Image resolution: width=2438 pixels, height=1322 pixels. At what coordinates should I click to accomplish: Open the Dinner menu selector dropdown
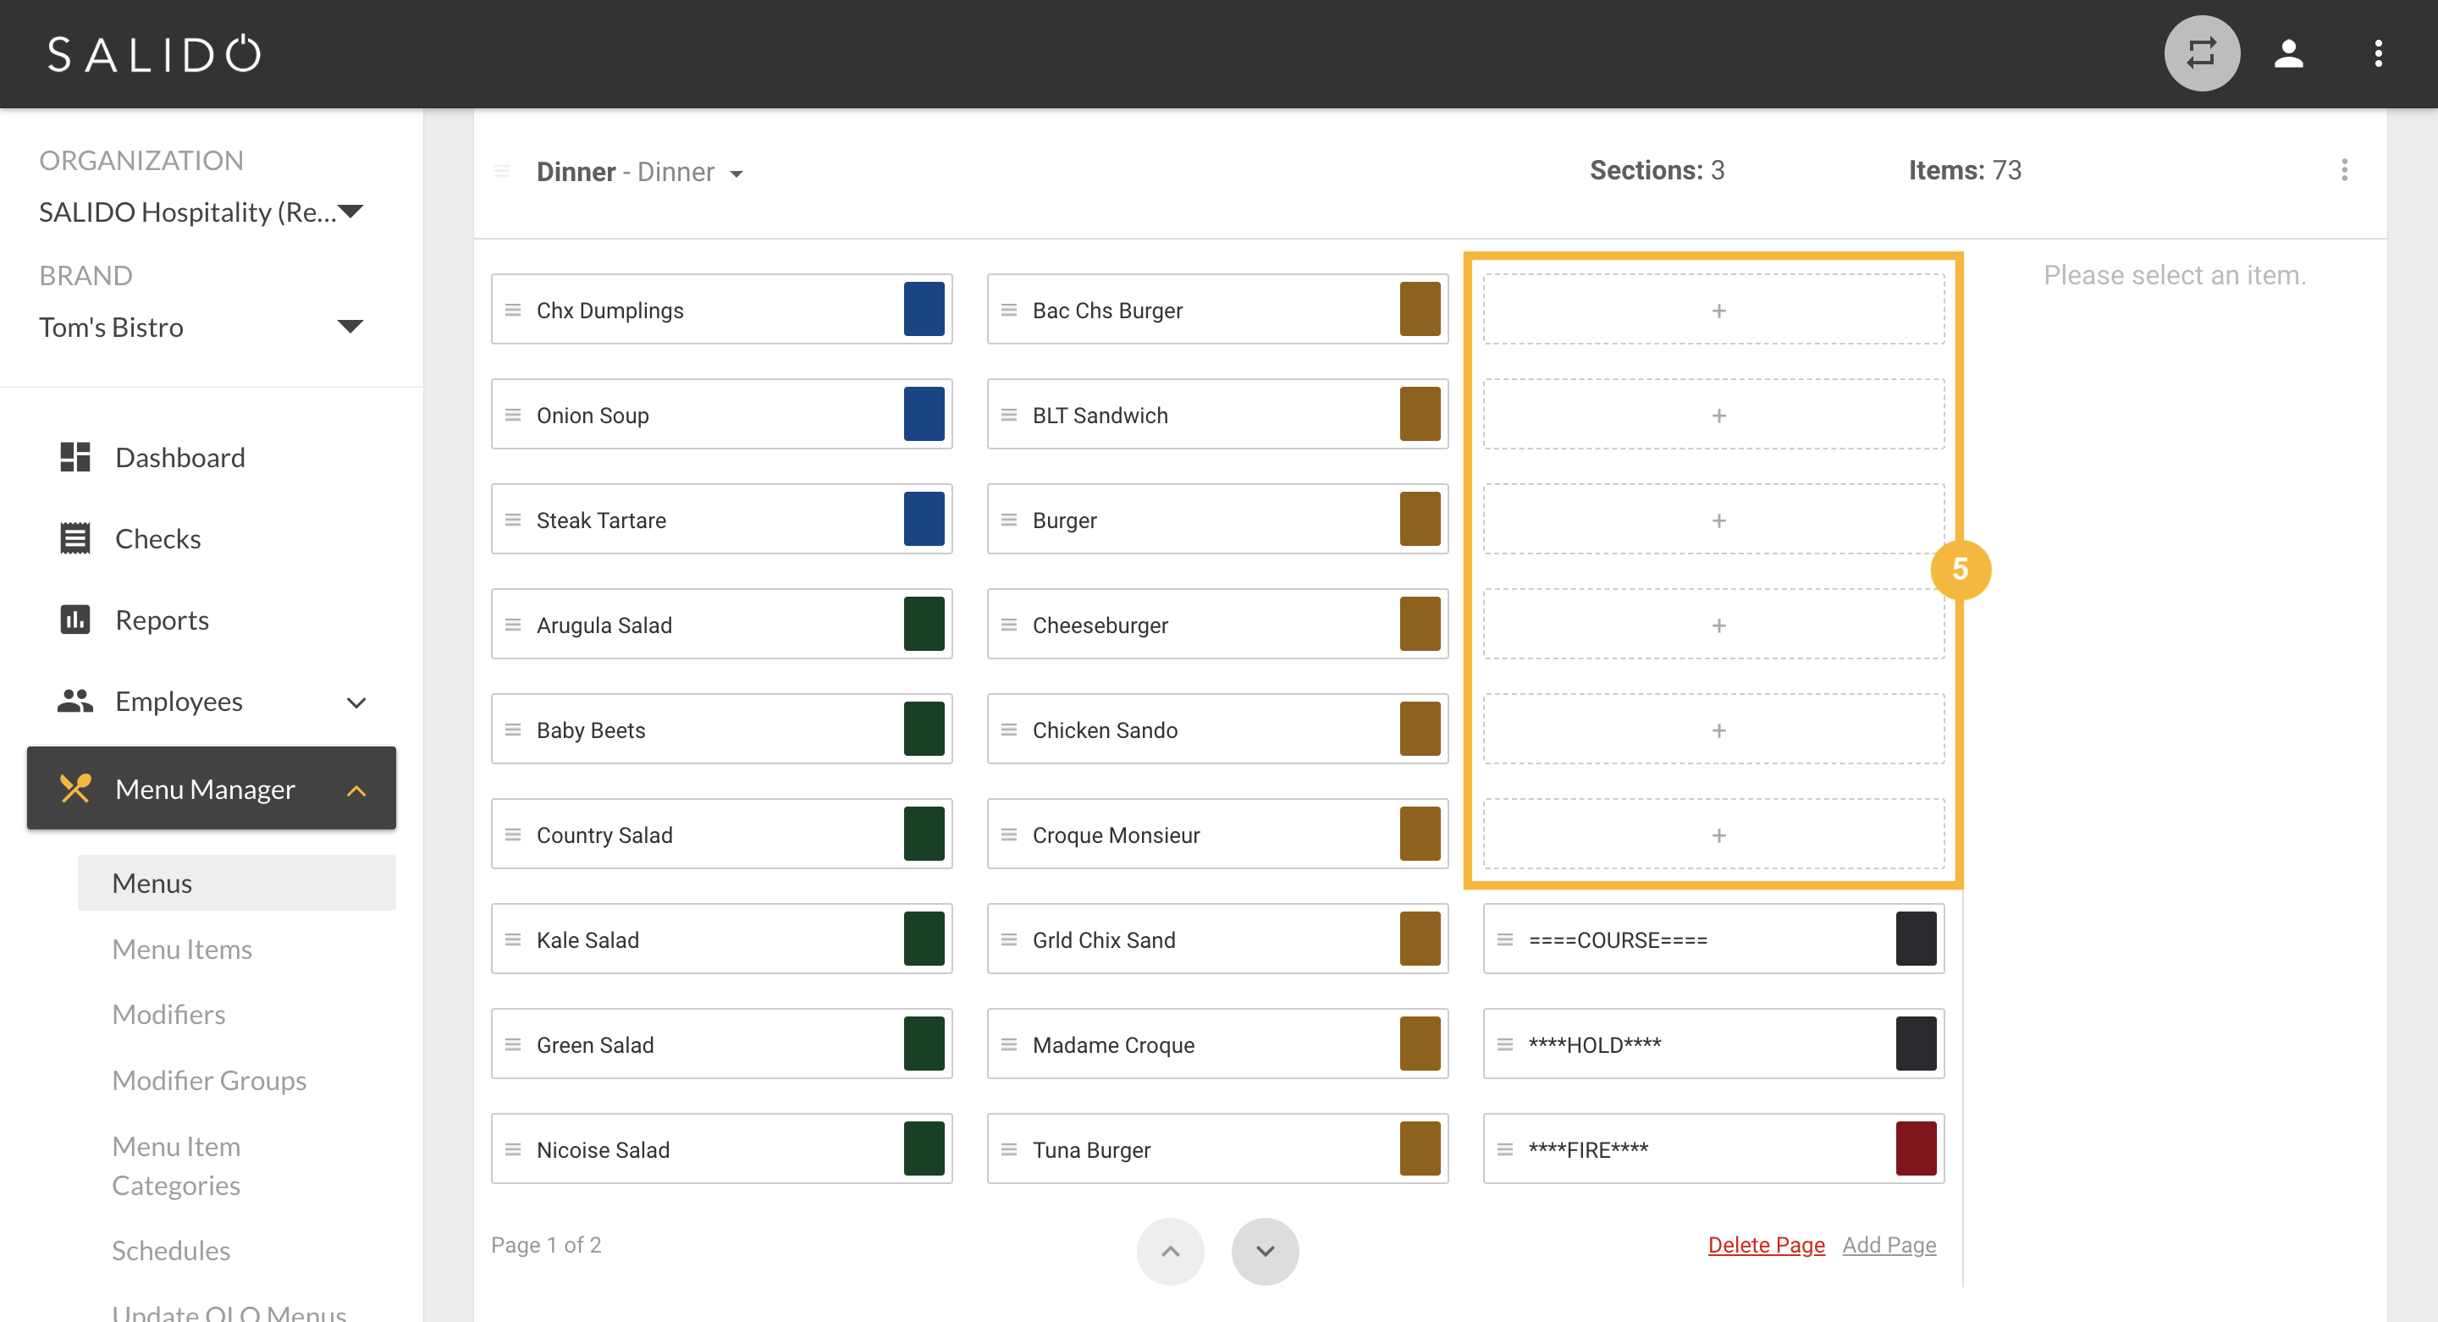(x=736, y=174)
